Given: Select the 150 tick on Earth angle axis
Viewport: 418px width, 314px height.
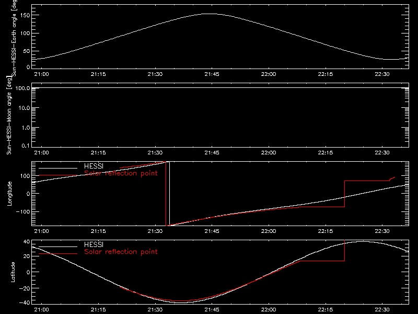Looking at the screenshot, I should 25,16.
